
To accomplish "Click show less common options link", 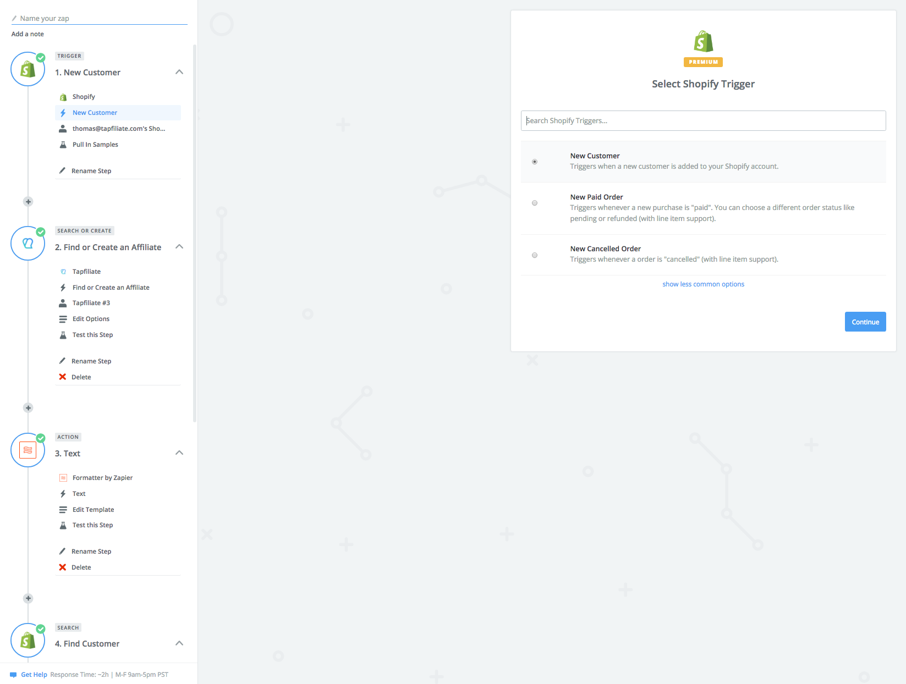I will click(x=703, y=284).
